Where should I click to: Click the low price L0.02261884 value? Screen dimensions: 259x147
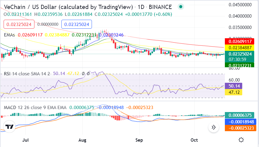[x=79, y=14]
